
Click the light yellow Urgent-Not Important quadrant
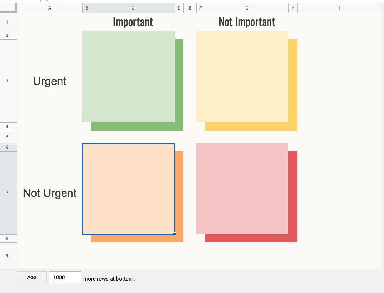coord(242,77)
